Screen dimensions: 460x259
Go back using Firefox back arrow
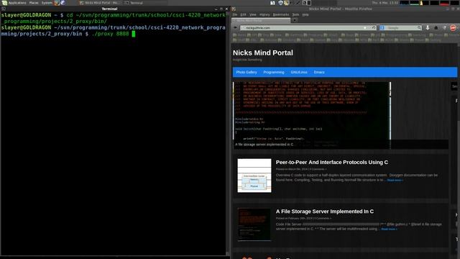point(235,27)
